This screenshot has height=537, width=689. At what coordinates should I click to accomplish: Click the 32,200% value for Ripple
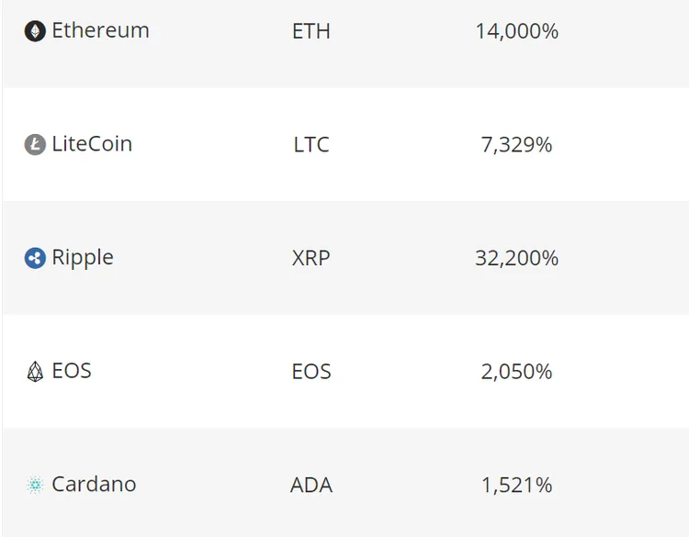click(x=516, y=258)
